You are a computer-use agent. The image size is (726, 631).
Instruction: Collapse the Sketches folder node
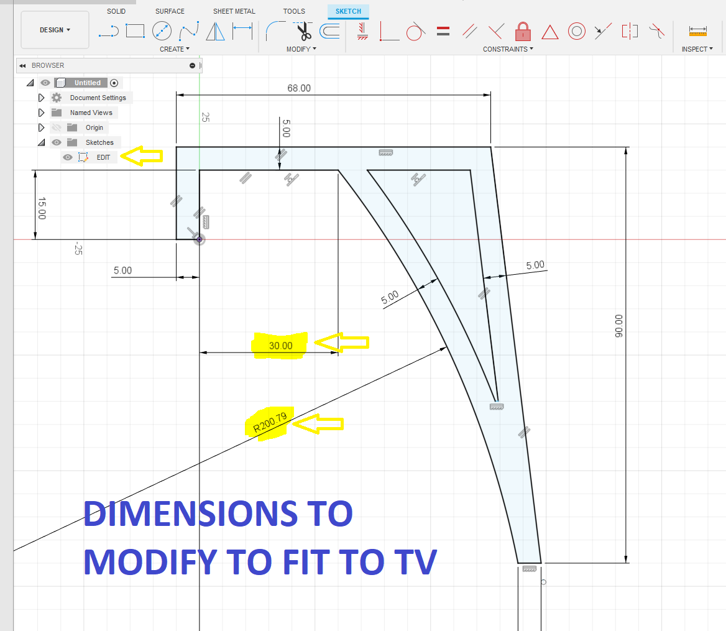41,142
